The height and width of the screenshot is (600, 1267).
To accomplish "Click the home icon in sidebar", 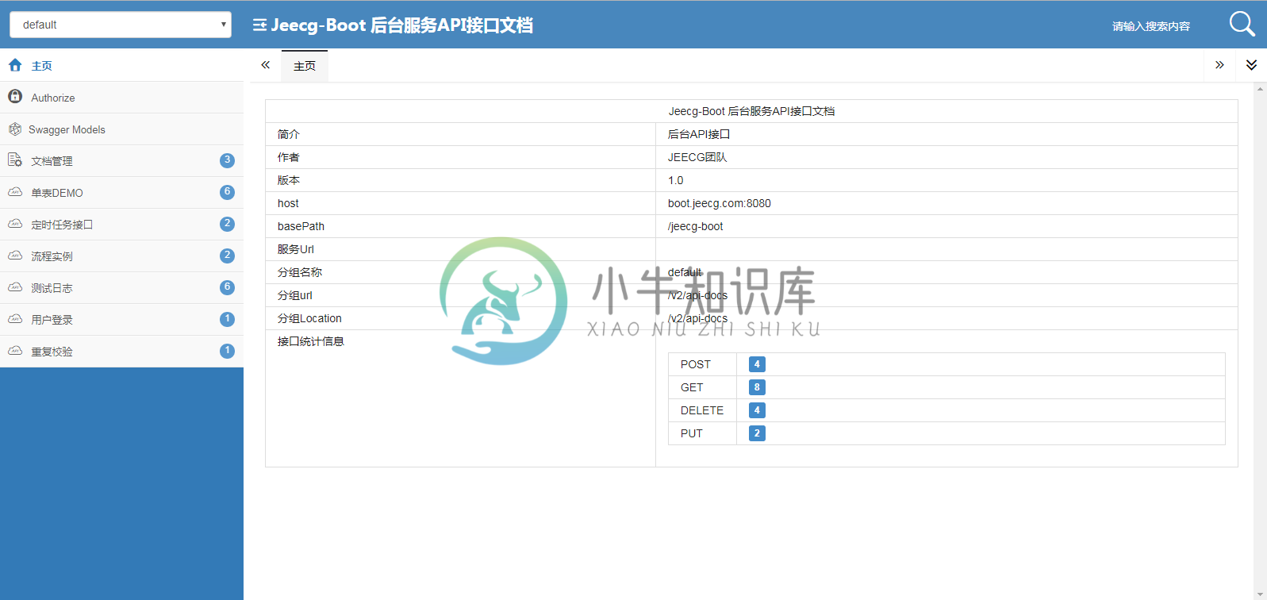I will pyautogui.click(x=15, y=65).
